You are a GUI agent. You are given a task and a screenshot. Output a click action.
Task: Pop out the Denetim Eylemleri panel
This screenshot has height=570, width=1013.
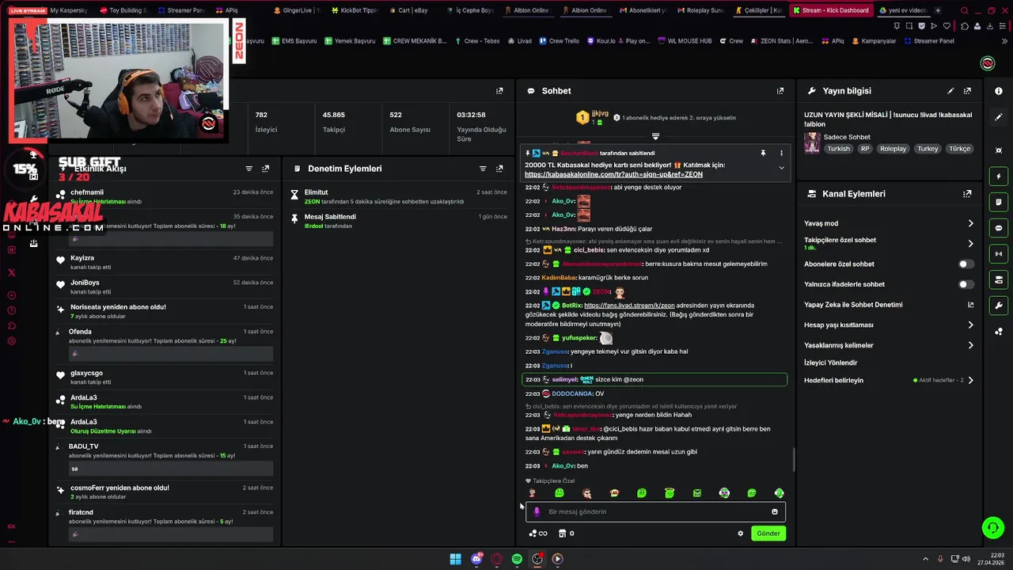click(x=499, y=169)
